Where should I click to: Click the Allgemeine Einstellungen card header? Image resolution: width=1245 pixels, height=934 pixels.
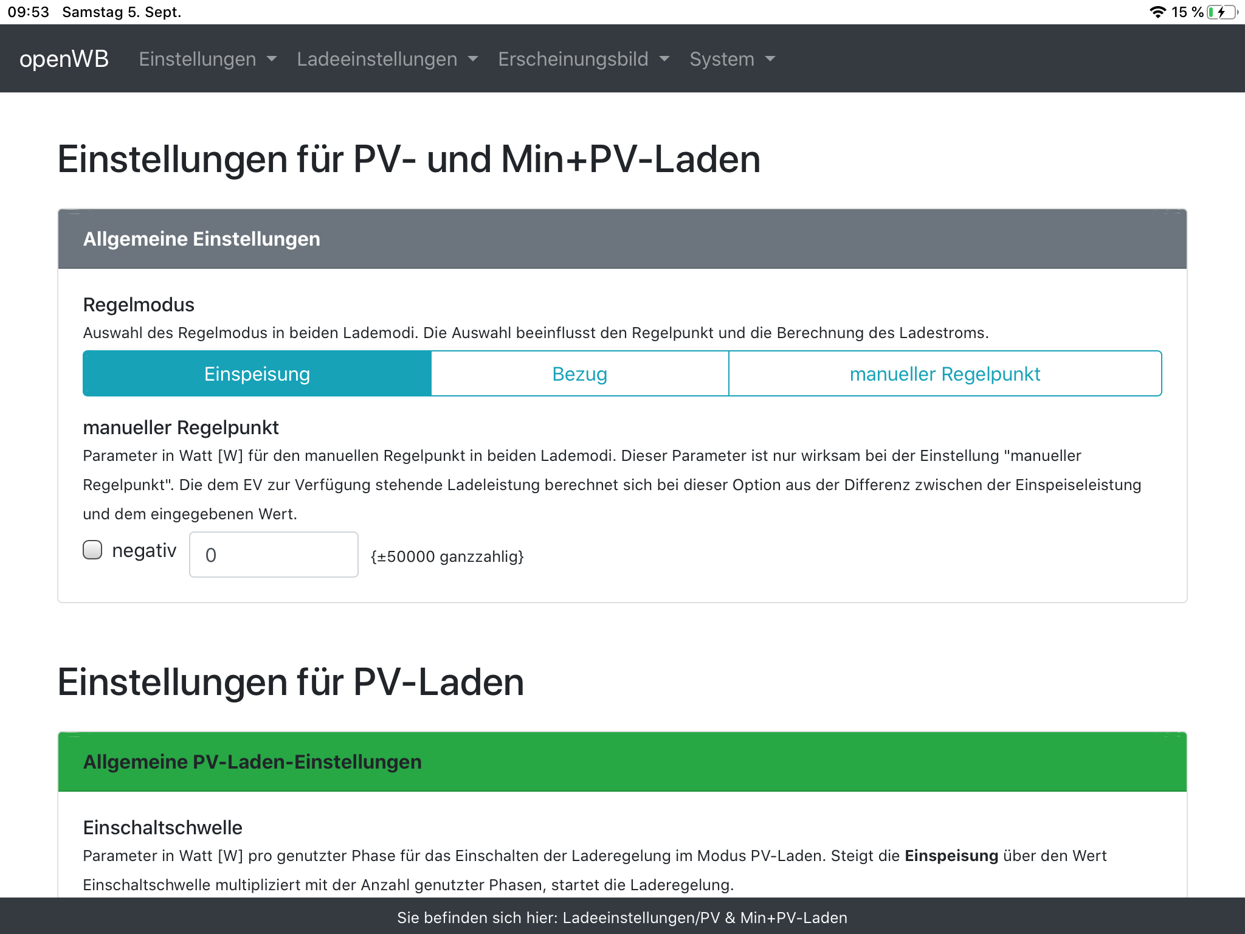pyautogui.click(x=622, y=239)
